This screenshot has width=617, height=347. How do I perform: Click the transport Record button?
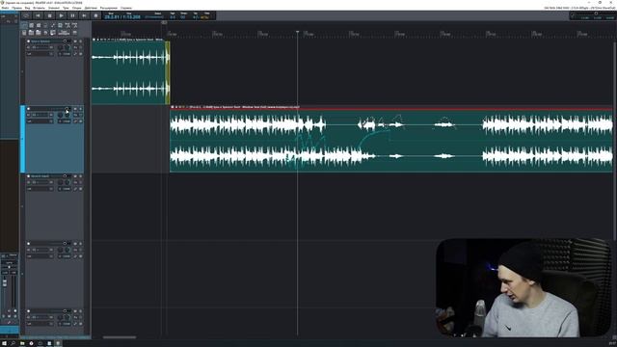pos(95,15)
